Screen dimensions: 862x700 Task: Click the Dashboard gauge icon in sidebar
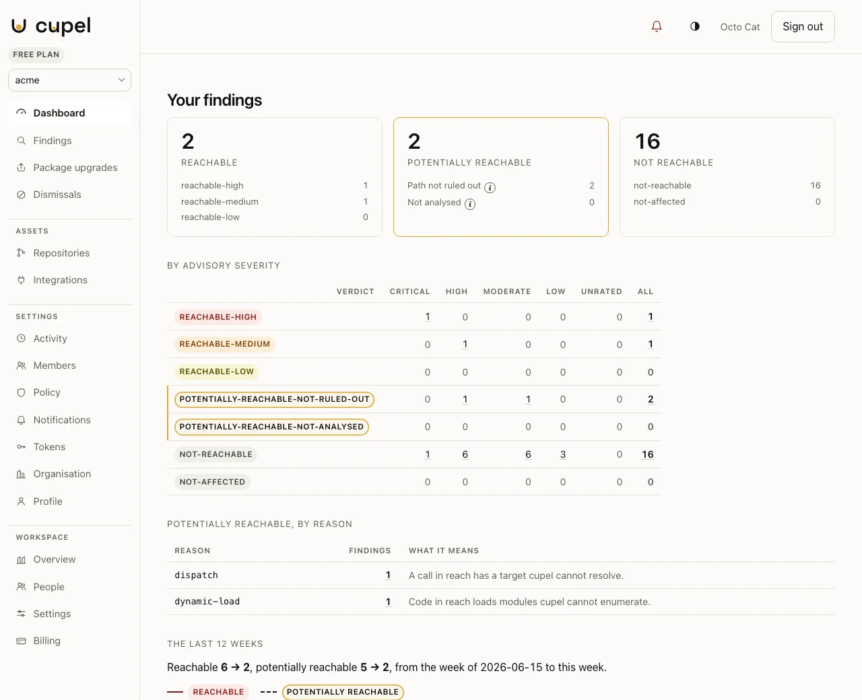pos(21,113)
